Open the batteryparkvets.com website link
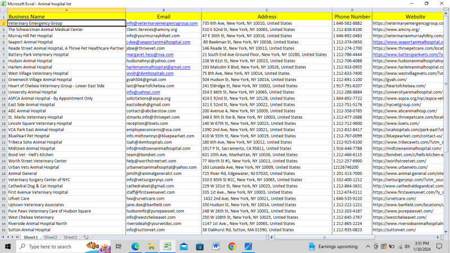Viewport: 450px width, 253px height. (408, 55)
